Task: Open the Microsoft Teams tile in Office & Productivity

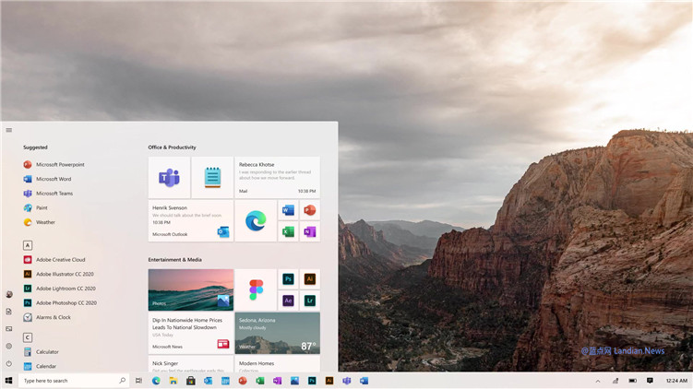Action: tap(169, 178)
